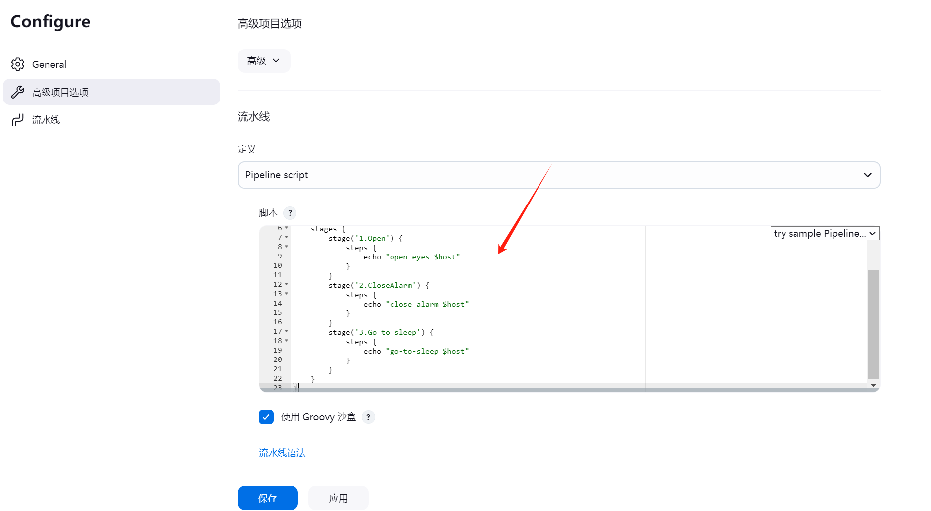Toggle 使用 Groovy 沙盒 checkbox

(x=266, y=417)
